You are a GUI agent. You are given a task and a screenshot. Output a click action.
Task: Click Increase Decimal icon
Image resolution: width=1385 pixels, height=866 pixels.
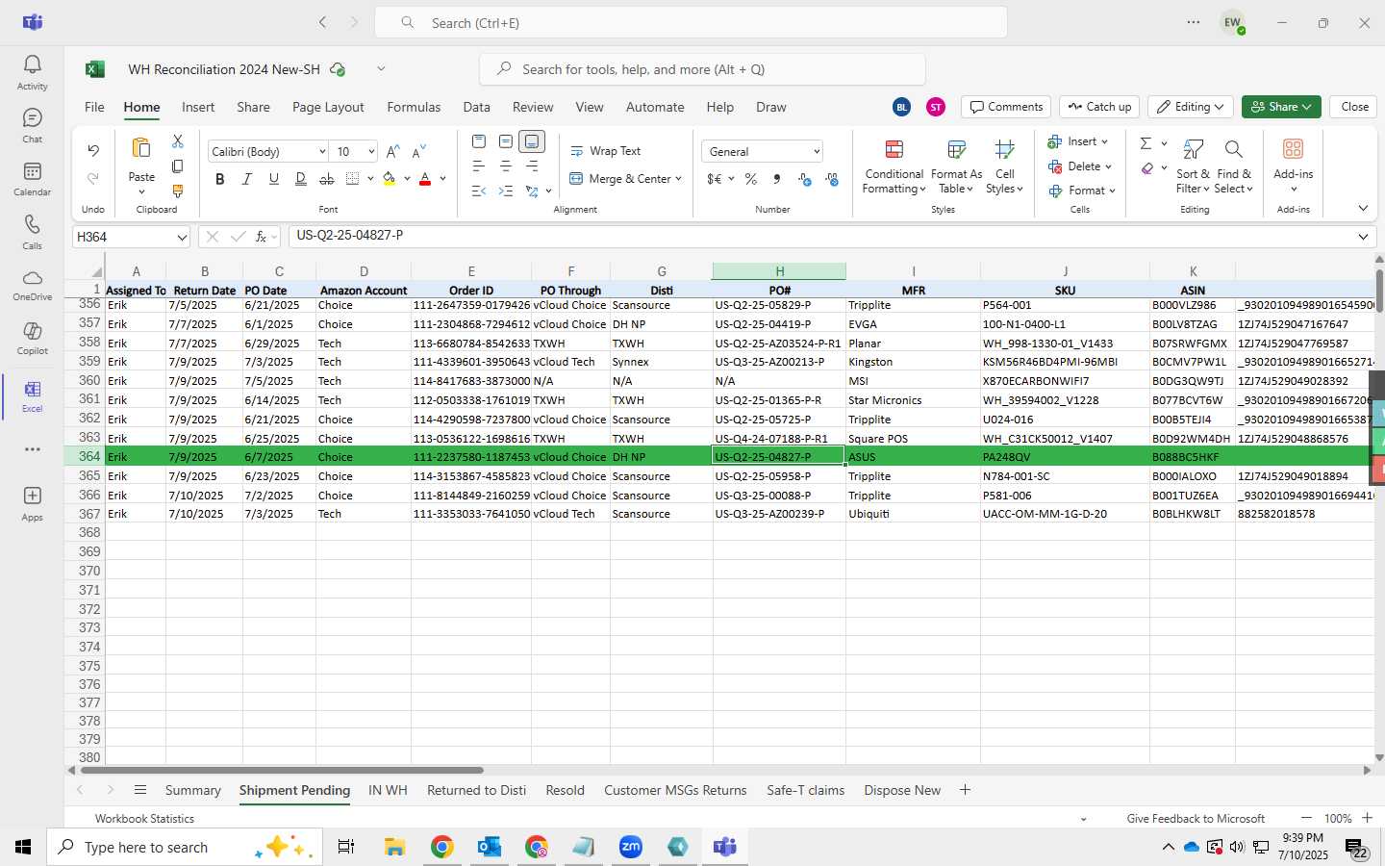pyautogui.click(x=805, y=179)
